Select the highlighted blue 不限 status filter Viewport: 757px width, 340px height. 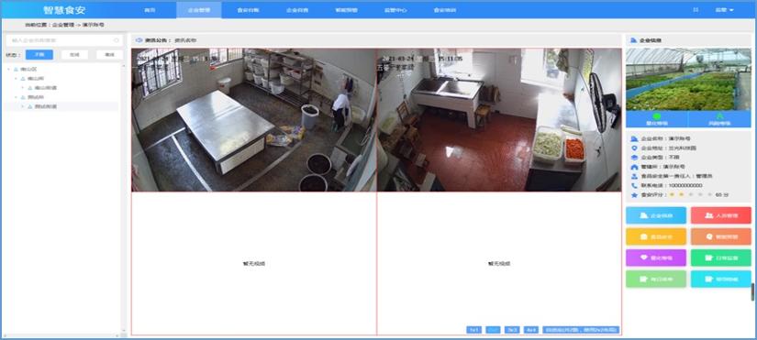click(x=39, y=55)
